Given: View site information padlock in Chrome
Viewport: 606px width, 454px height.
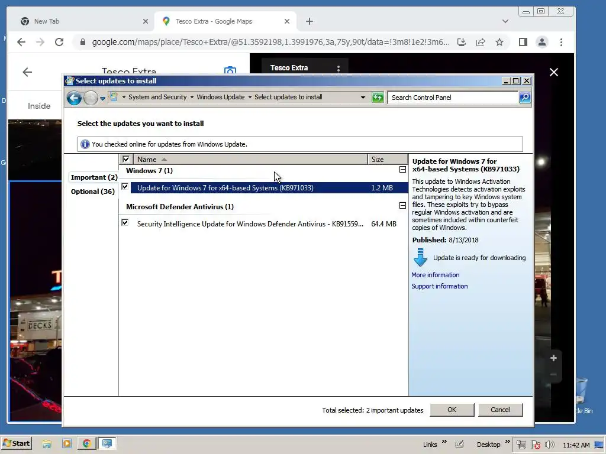Looking at the screenshot, I should 83,42.
